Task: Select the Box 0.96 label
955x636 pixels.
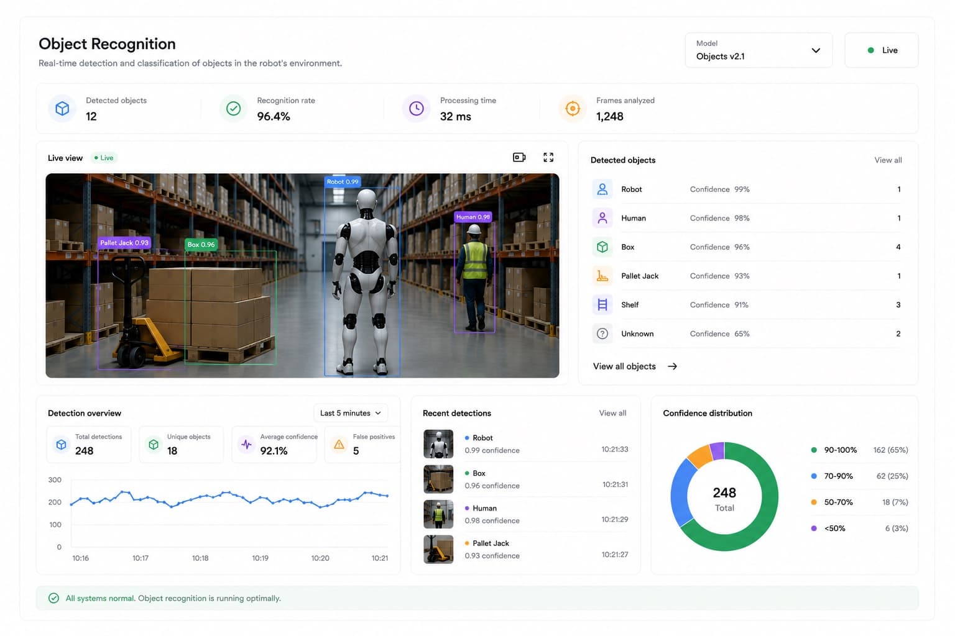Action: 201,245
